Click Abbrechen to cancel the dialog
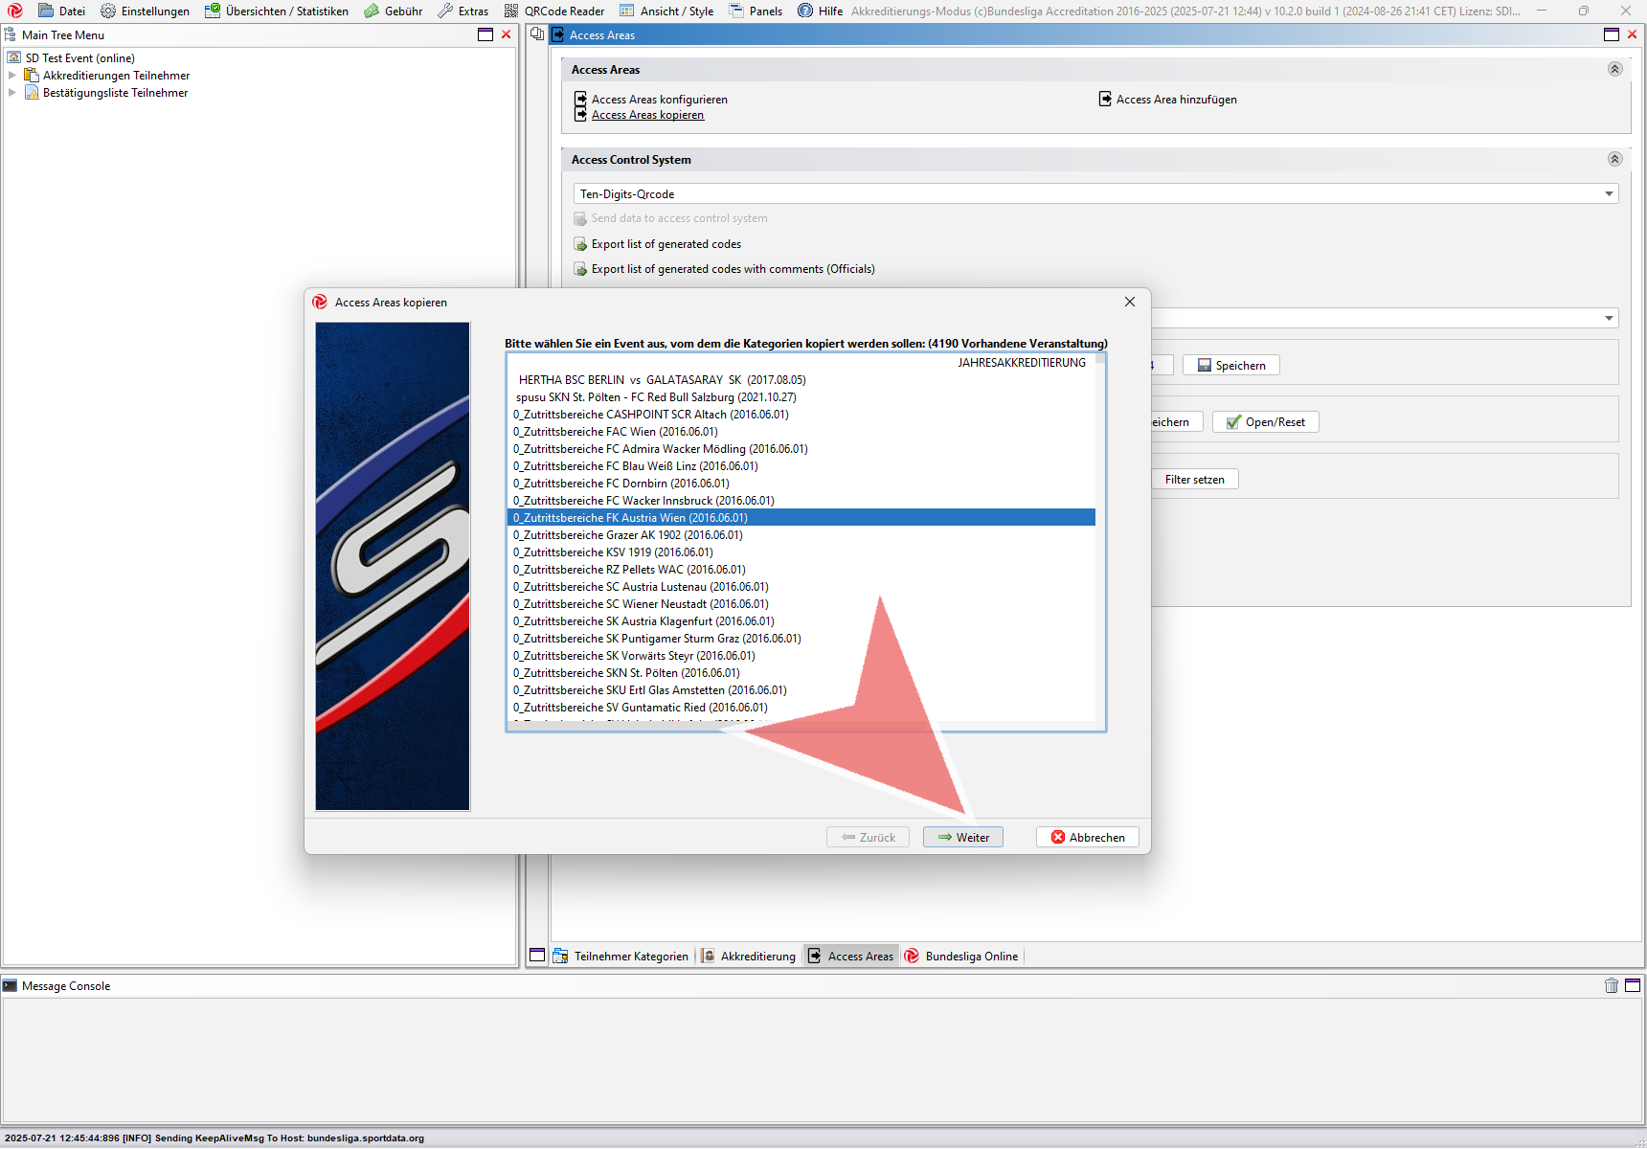Viewport: 1647px width, 1149px height. (1088, 837)
